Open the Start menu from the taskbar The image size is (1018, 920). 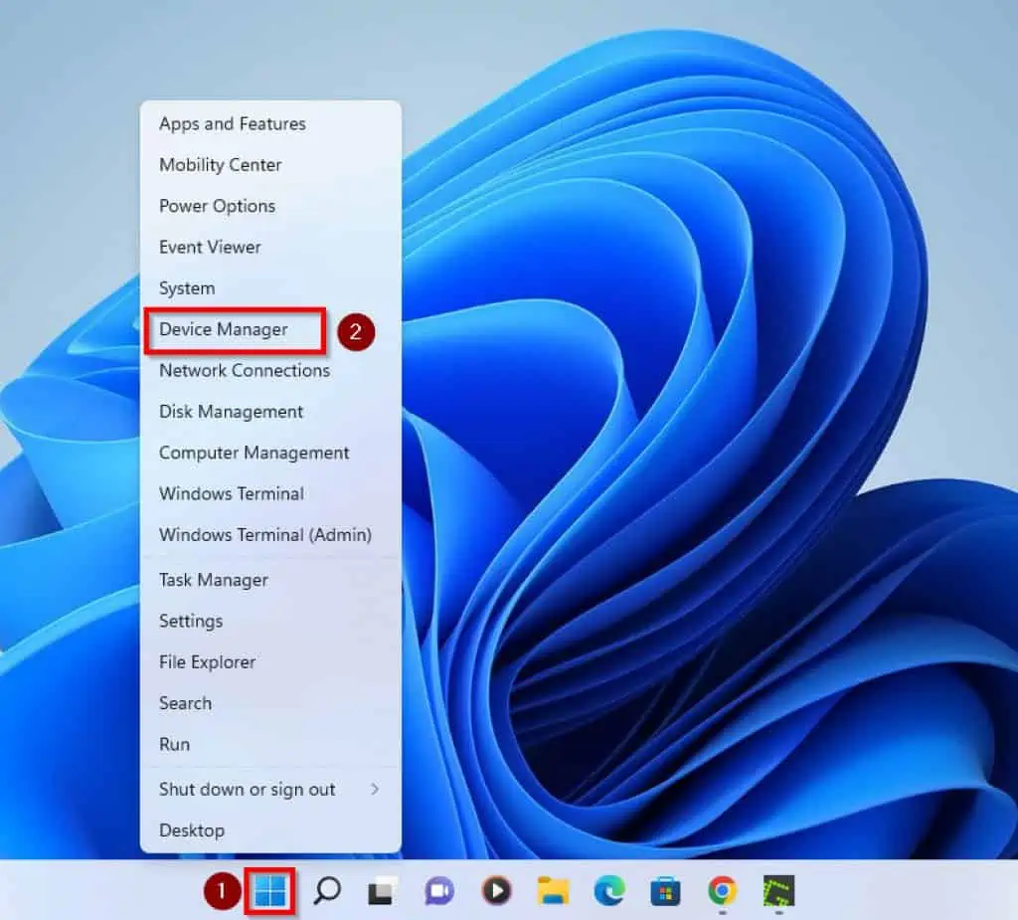point(270,892)
